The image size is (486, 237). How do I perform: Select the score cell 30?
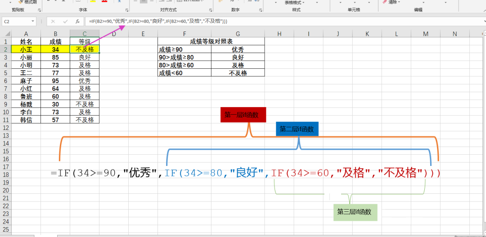pyautogui.click(x=55, y=104)
